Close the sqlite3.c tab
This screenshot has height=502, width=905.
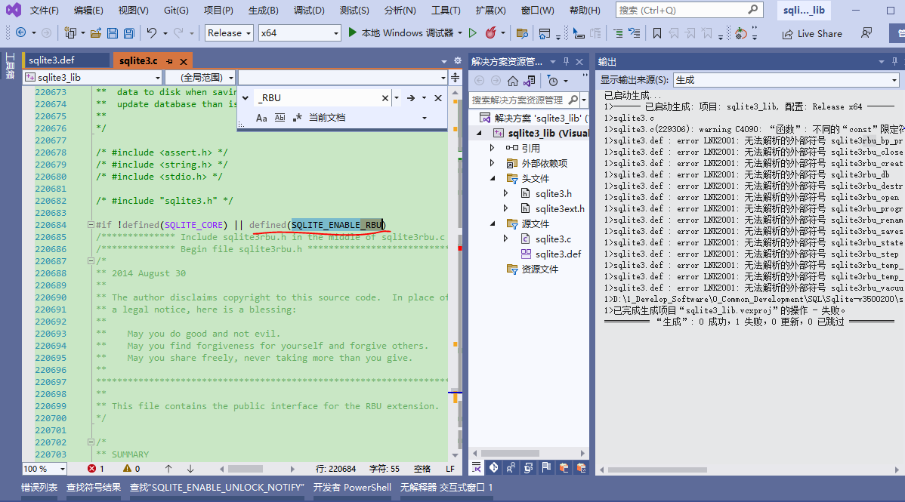click(184, 61)
